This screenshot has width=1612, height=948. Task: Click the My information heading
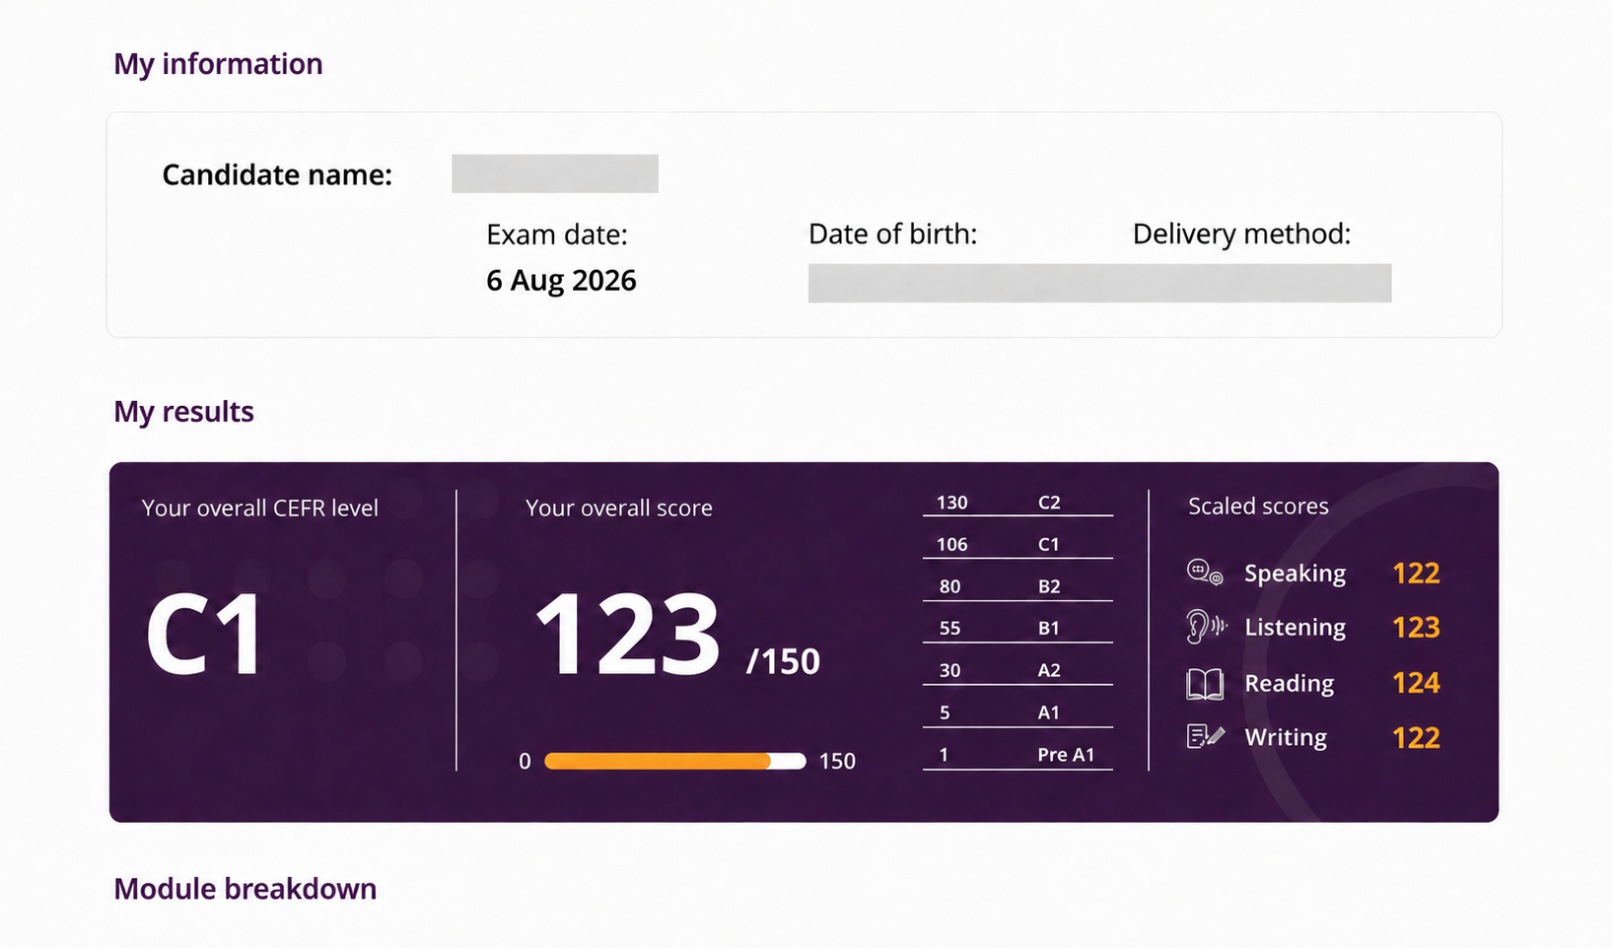(218, 64)
